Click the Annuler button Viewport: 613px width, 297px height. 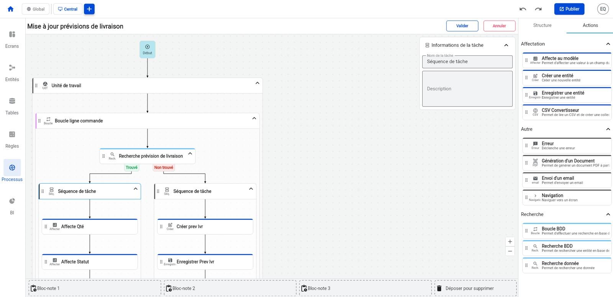499,26
